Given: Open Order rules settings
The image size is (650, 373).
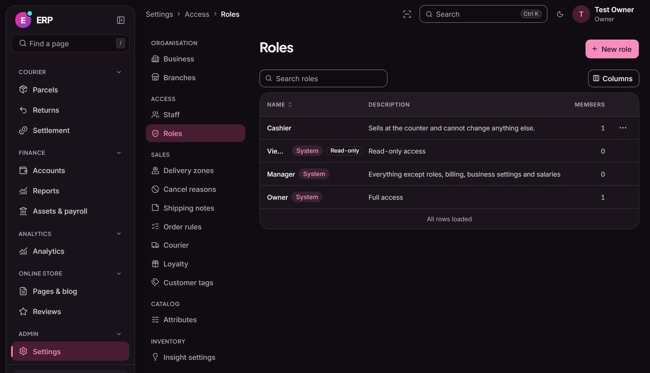Looking at the screenshot, I should click(x=195, y=227).
